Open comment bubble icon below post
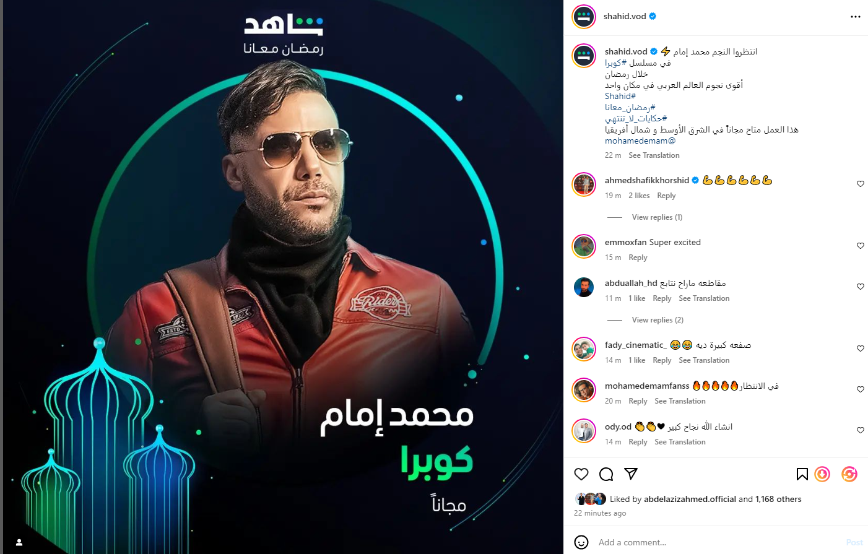 click(606, 474)
